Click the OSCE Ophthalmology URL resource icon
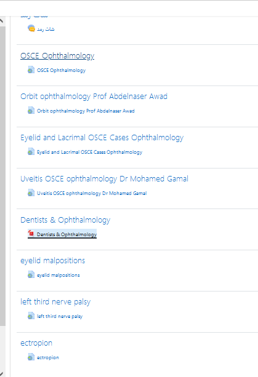Screen dimensions: 258x377 click(x=31, y=69)
